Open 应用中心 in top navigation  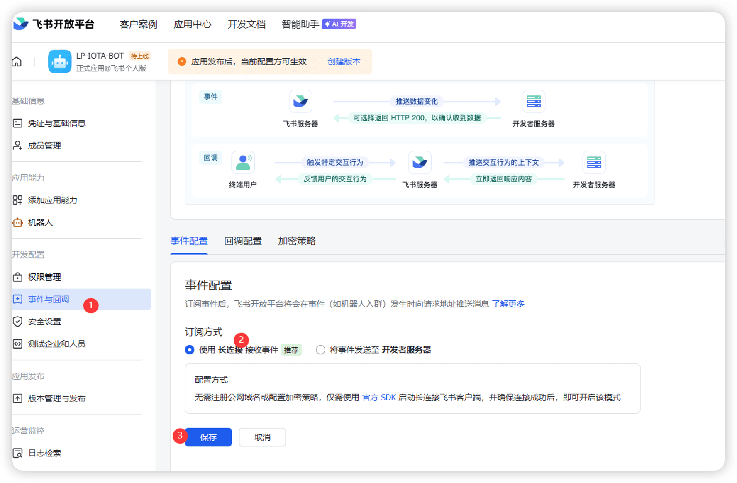[192, 24]
